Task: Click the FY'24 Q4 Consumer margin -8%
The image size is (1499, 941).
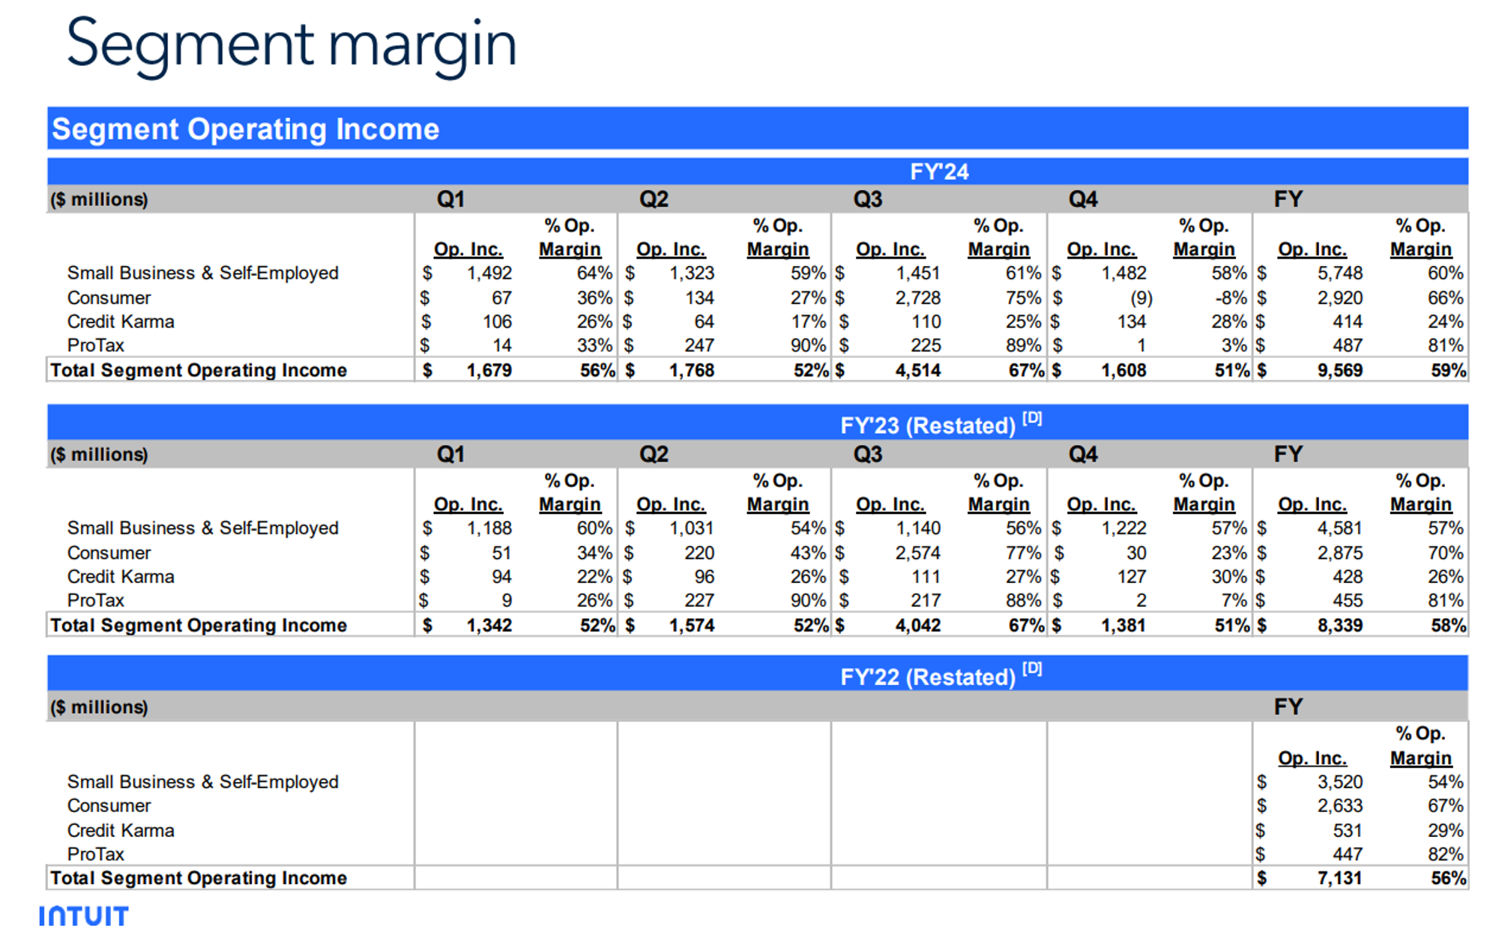Action: (x=1230, y=298)
